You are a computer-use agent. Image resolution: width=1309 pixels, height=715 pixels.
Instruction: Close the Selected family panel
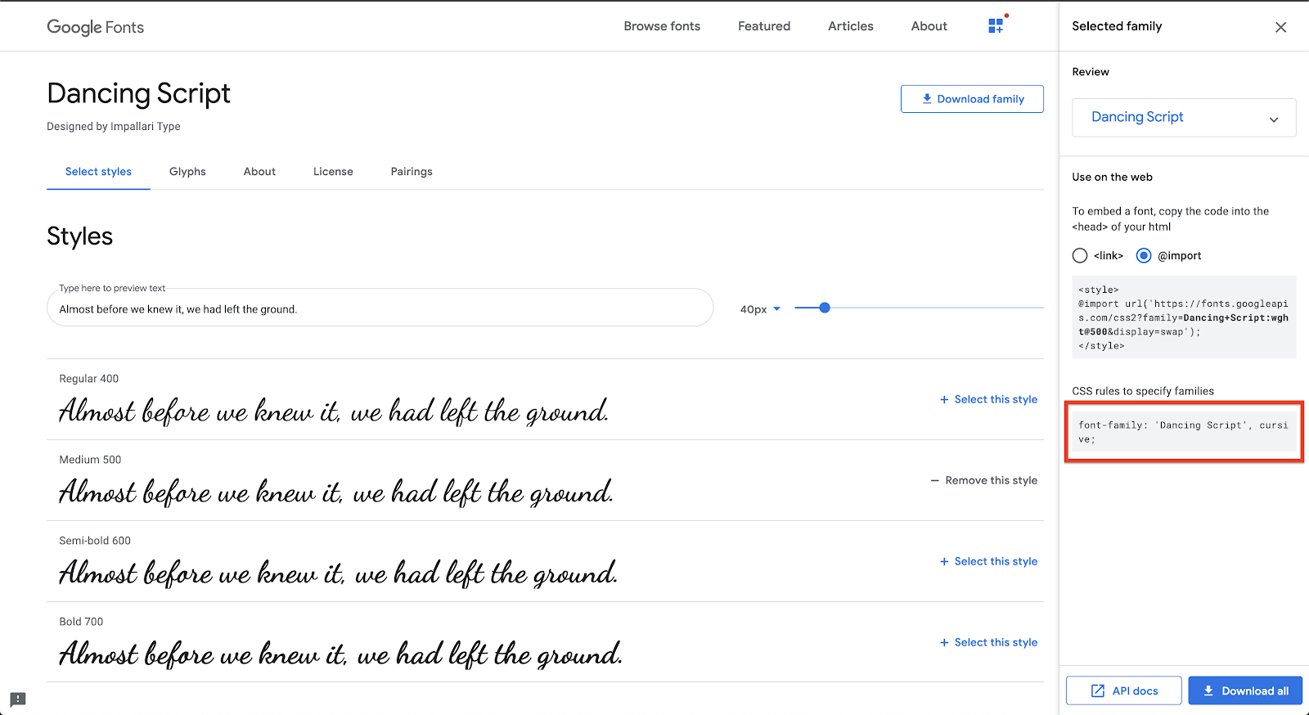(x=1280, y=27)
